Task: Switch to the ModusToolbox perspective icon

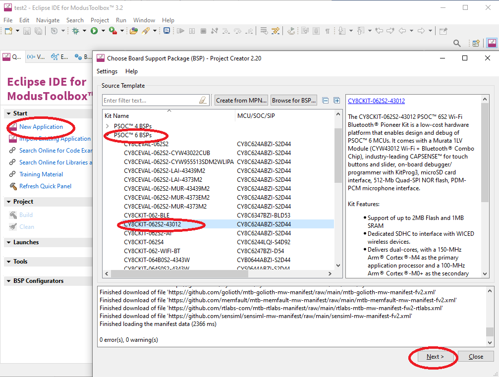Action: (492, 44)
